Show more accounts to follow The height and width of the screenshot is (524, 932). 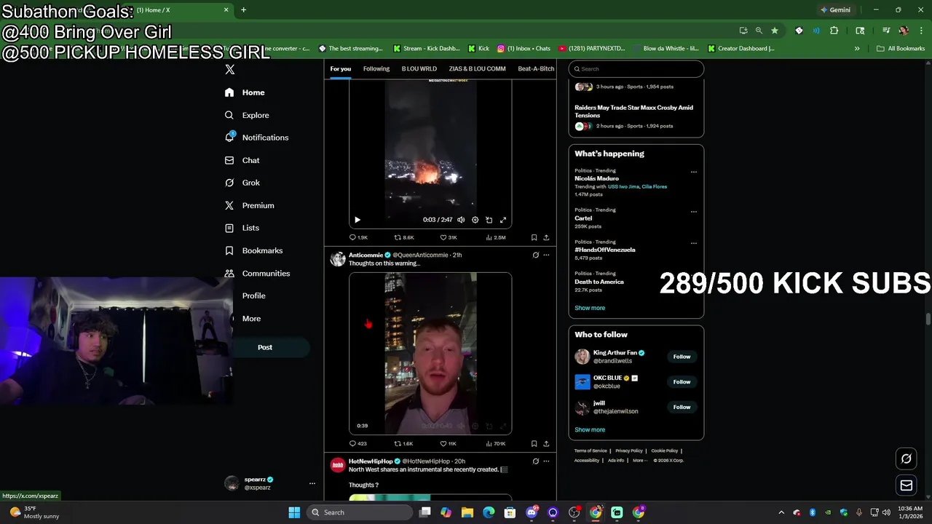pyautogui.click(x=590, y=429)
